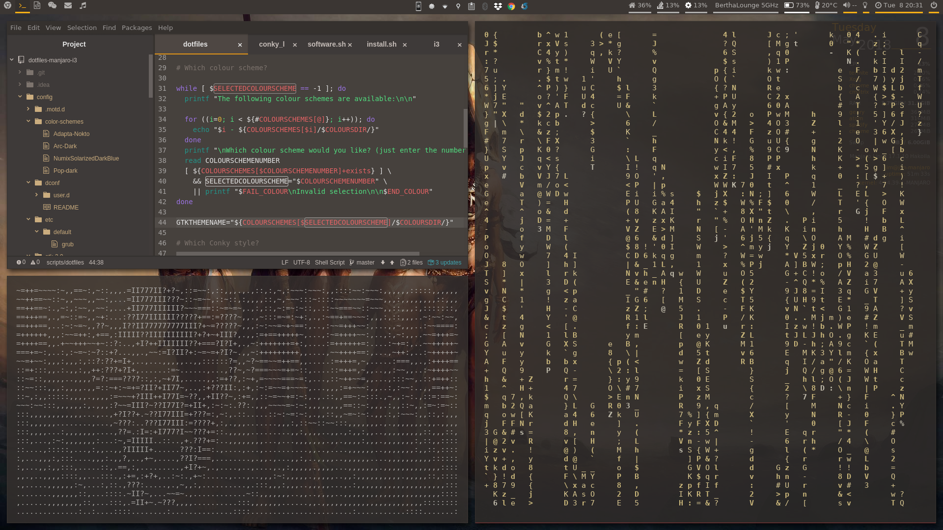Open the File menu
The height and width of the screenshot is (530, 943).
pos(16,28)
